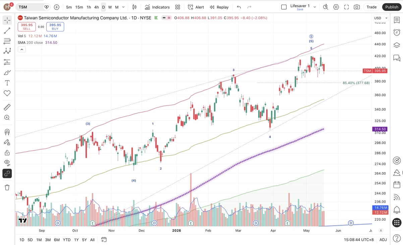The image size is (403, 245).
Task: Open the chart type candles selector
Action: coord(134,7)
